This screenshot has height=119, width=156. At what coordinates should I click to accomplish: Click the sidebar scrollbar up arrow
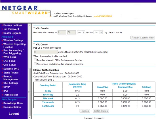point(29,25)
